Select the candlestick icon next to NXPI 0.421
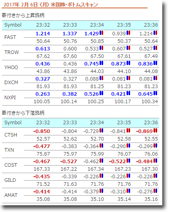169x212 pixels. tap(129, 93)
